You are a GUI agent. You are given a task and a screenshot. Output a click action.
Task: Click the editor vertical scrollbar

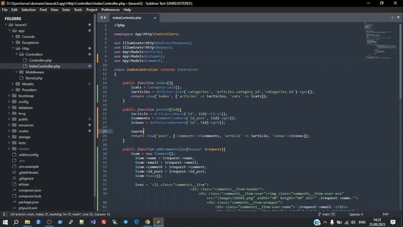(400, 62)
